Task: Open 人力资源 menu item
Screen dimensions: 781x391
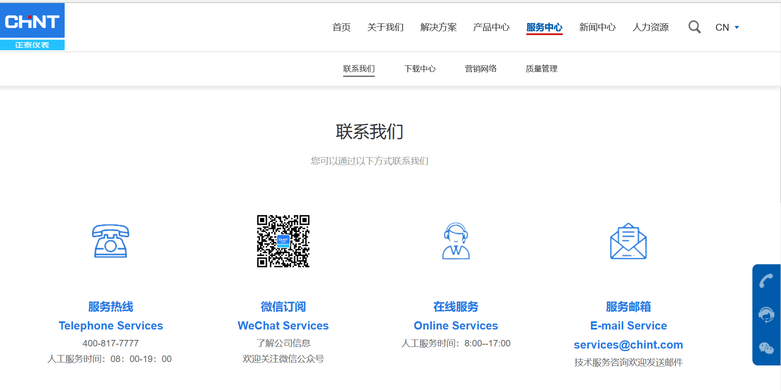Action: coord(650,27)
